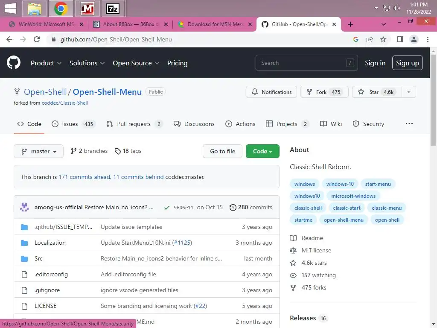The image size is (437, 328).
Task: Expand the star lists dropdown arrow
Action: point(409,92)
